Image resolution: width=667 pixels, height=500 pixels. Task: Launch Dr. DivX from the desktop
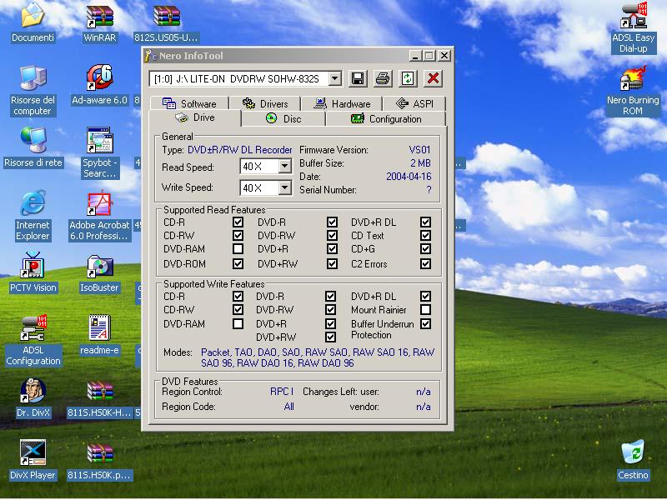pyautogui.click(x=33, y=397)
